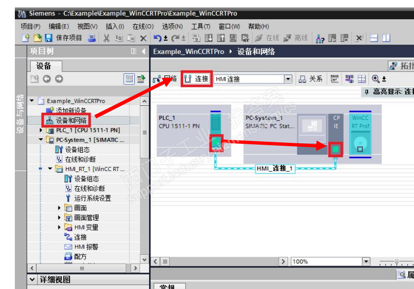Click the Download to device icon
This screenshot has width=414, height=289.
pos(208,38)
